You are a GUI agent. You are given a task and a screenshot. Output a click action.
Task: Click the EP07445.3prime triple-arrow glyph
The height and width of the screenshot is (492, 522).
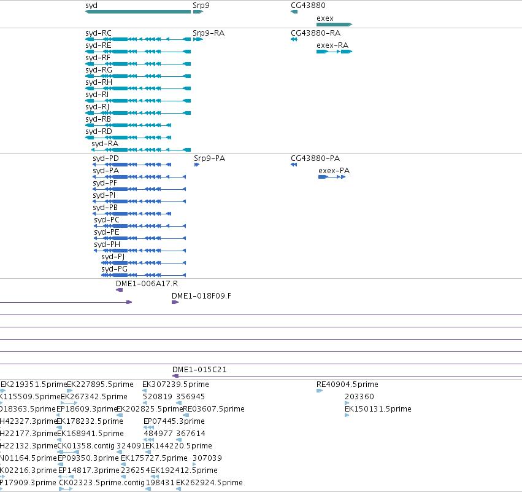click(x=149, y=428)
